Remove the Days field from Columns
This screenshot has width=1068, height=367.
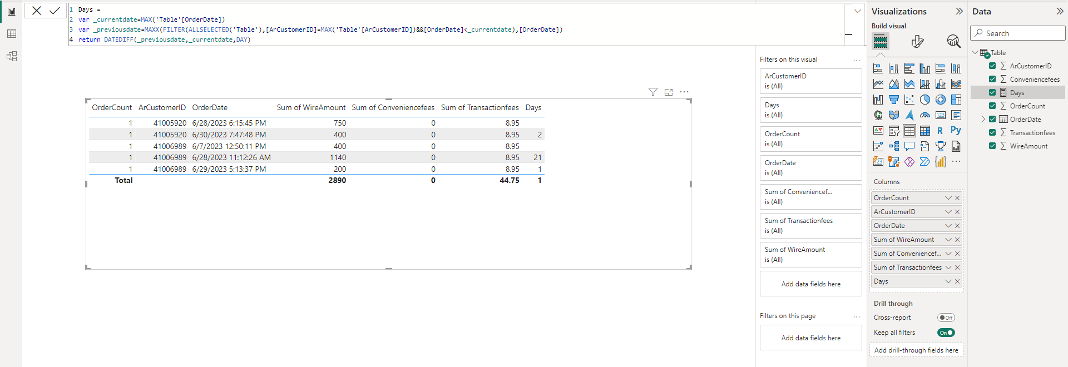coord(957,281)
